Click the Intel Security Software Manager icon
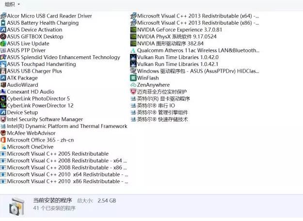This screenshot has height=221, width=303. click(3, 119)
